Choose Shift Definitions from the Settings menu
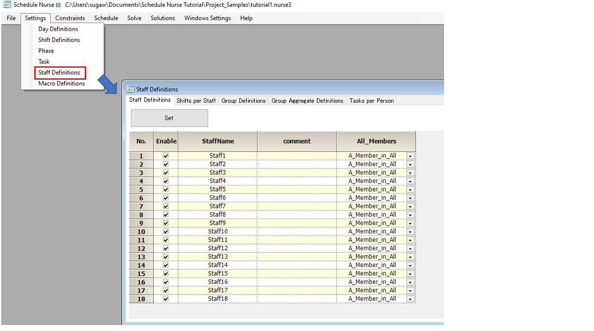594x331 pixels. [x=59, y=40]
